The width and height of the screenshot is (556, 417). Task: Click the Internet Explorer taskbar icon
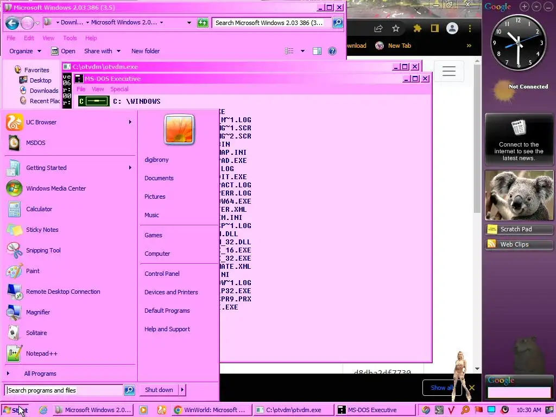point(43,410)
